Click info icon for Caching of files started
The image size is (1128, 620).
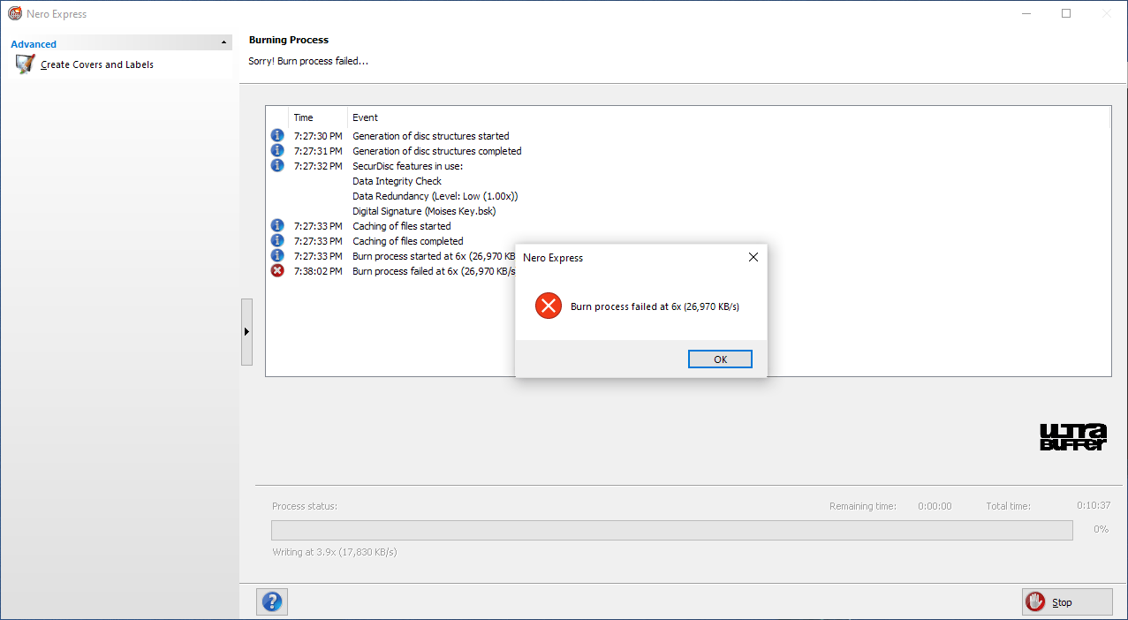(x=277, y=226)
